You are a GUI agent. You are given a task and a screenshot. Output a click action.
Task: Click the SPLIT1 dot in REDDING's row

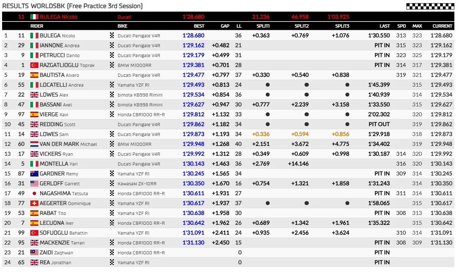(268, 124)
